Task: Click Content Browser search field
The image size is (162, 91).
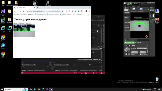Action: [142, 48]
